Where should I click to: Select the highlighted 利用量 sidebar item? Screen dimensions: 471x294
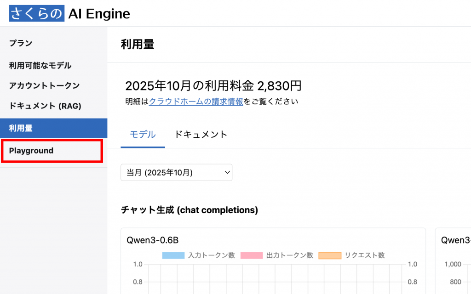click(x=21, y=128)
